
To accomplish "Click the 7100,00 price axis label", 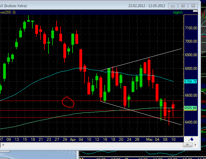I will pyautogui.click(x=191, y=28).
